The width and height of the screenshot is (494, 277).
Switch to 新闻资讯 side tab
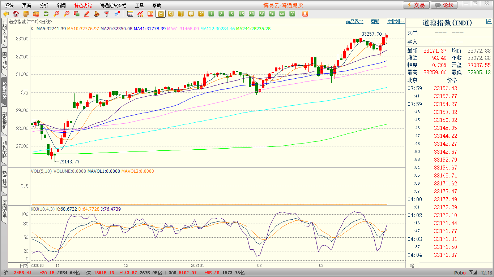point(4,209)
